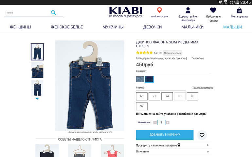Open favorites via heart icon in header
252x157 pixels.
click(213, 10)
